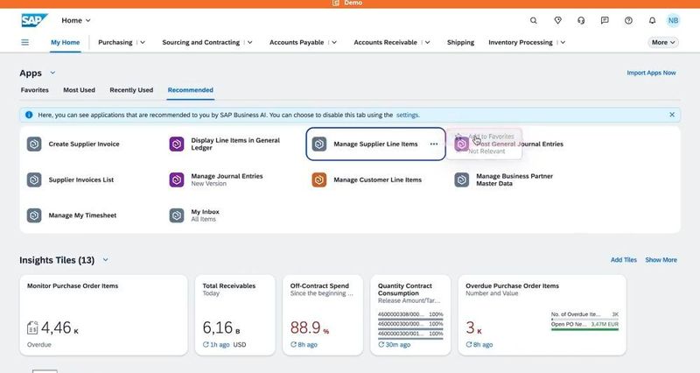
Task: Open the More navigation dropdown
Action: click(x=663, y=42)
